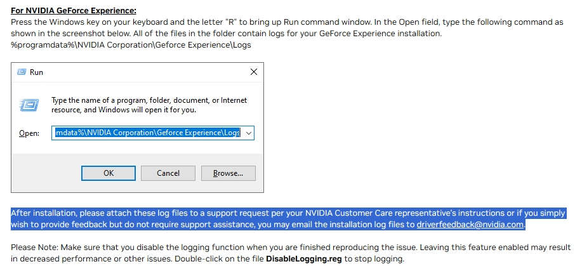
Task: Open the driverfeedback@nvidia.com email link
Action: pyautogui.click(x=470, y=225)
